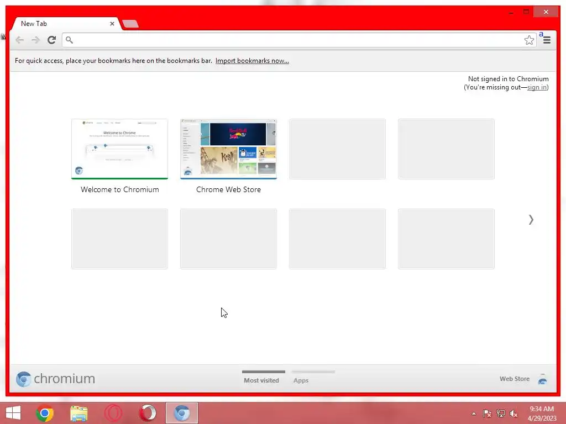Click the Not signed in to Chromium text
This screenshot has width=566, height=424.
509,79
